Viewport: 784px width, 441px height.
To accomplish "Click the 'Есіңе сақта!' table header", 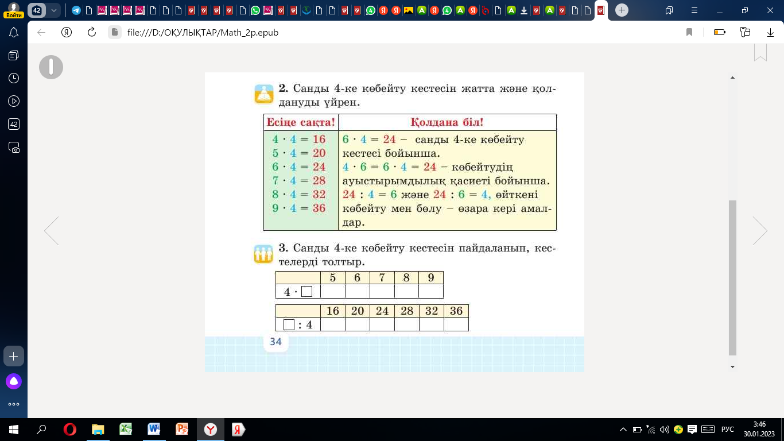I will [x=301, y=122].
